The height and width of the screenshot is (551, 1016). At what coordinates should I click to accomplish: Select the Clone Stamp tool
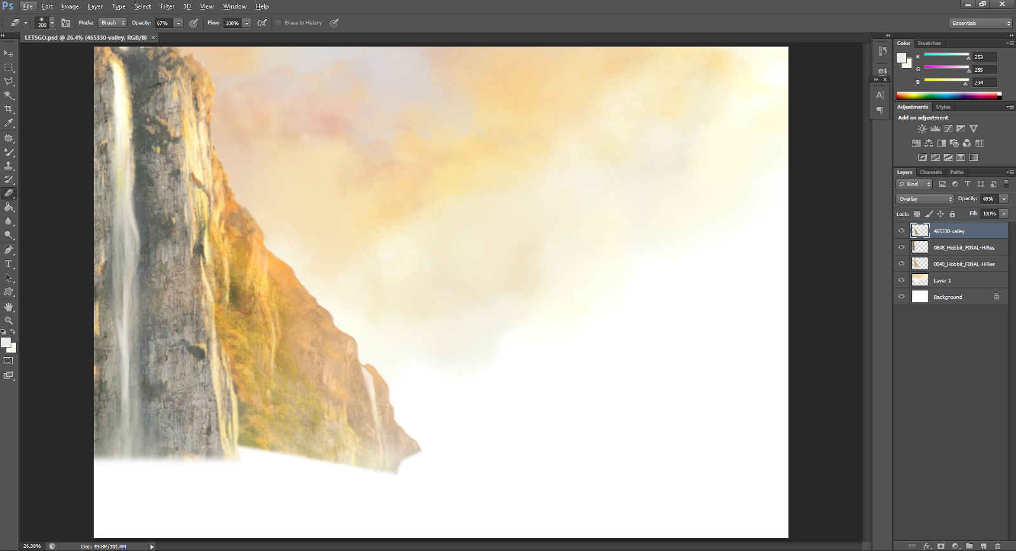pyautogui.click(x=9, y=166)
